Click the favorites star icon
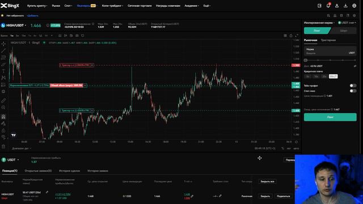363x204 pixels. point(2,15)
